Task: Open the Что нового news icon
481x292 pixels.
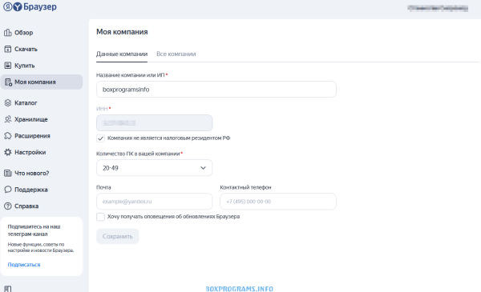Action: coord(8,174)
